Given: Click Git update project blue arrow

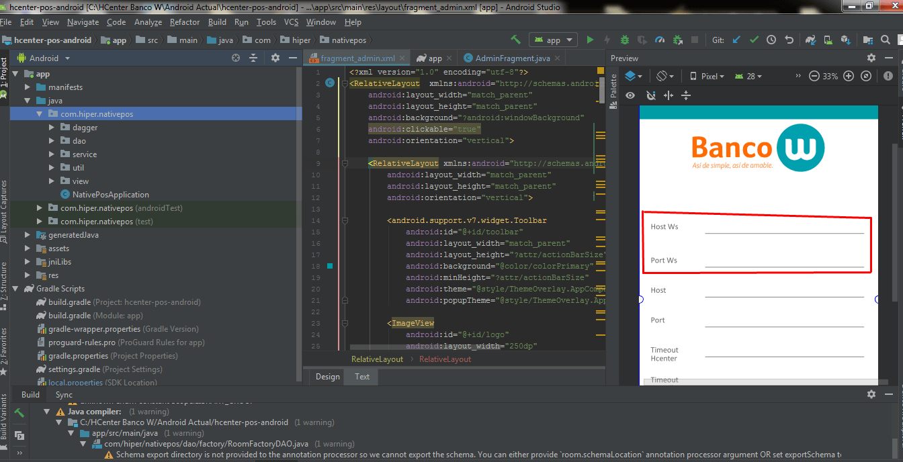Looking at the screenshot, I should point(736,40).
